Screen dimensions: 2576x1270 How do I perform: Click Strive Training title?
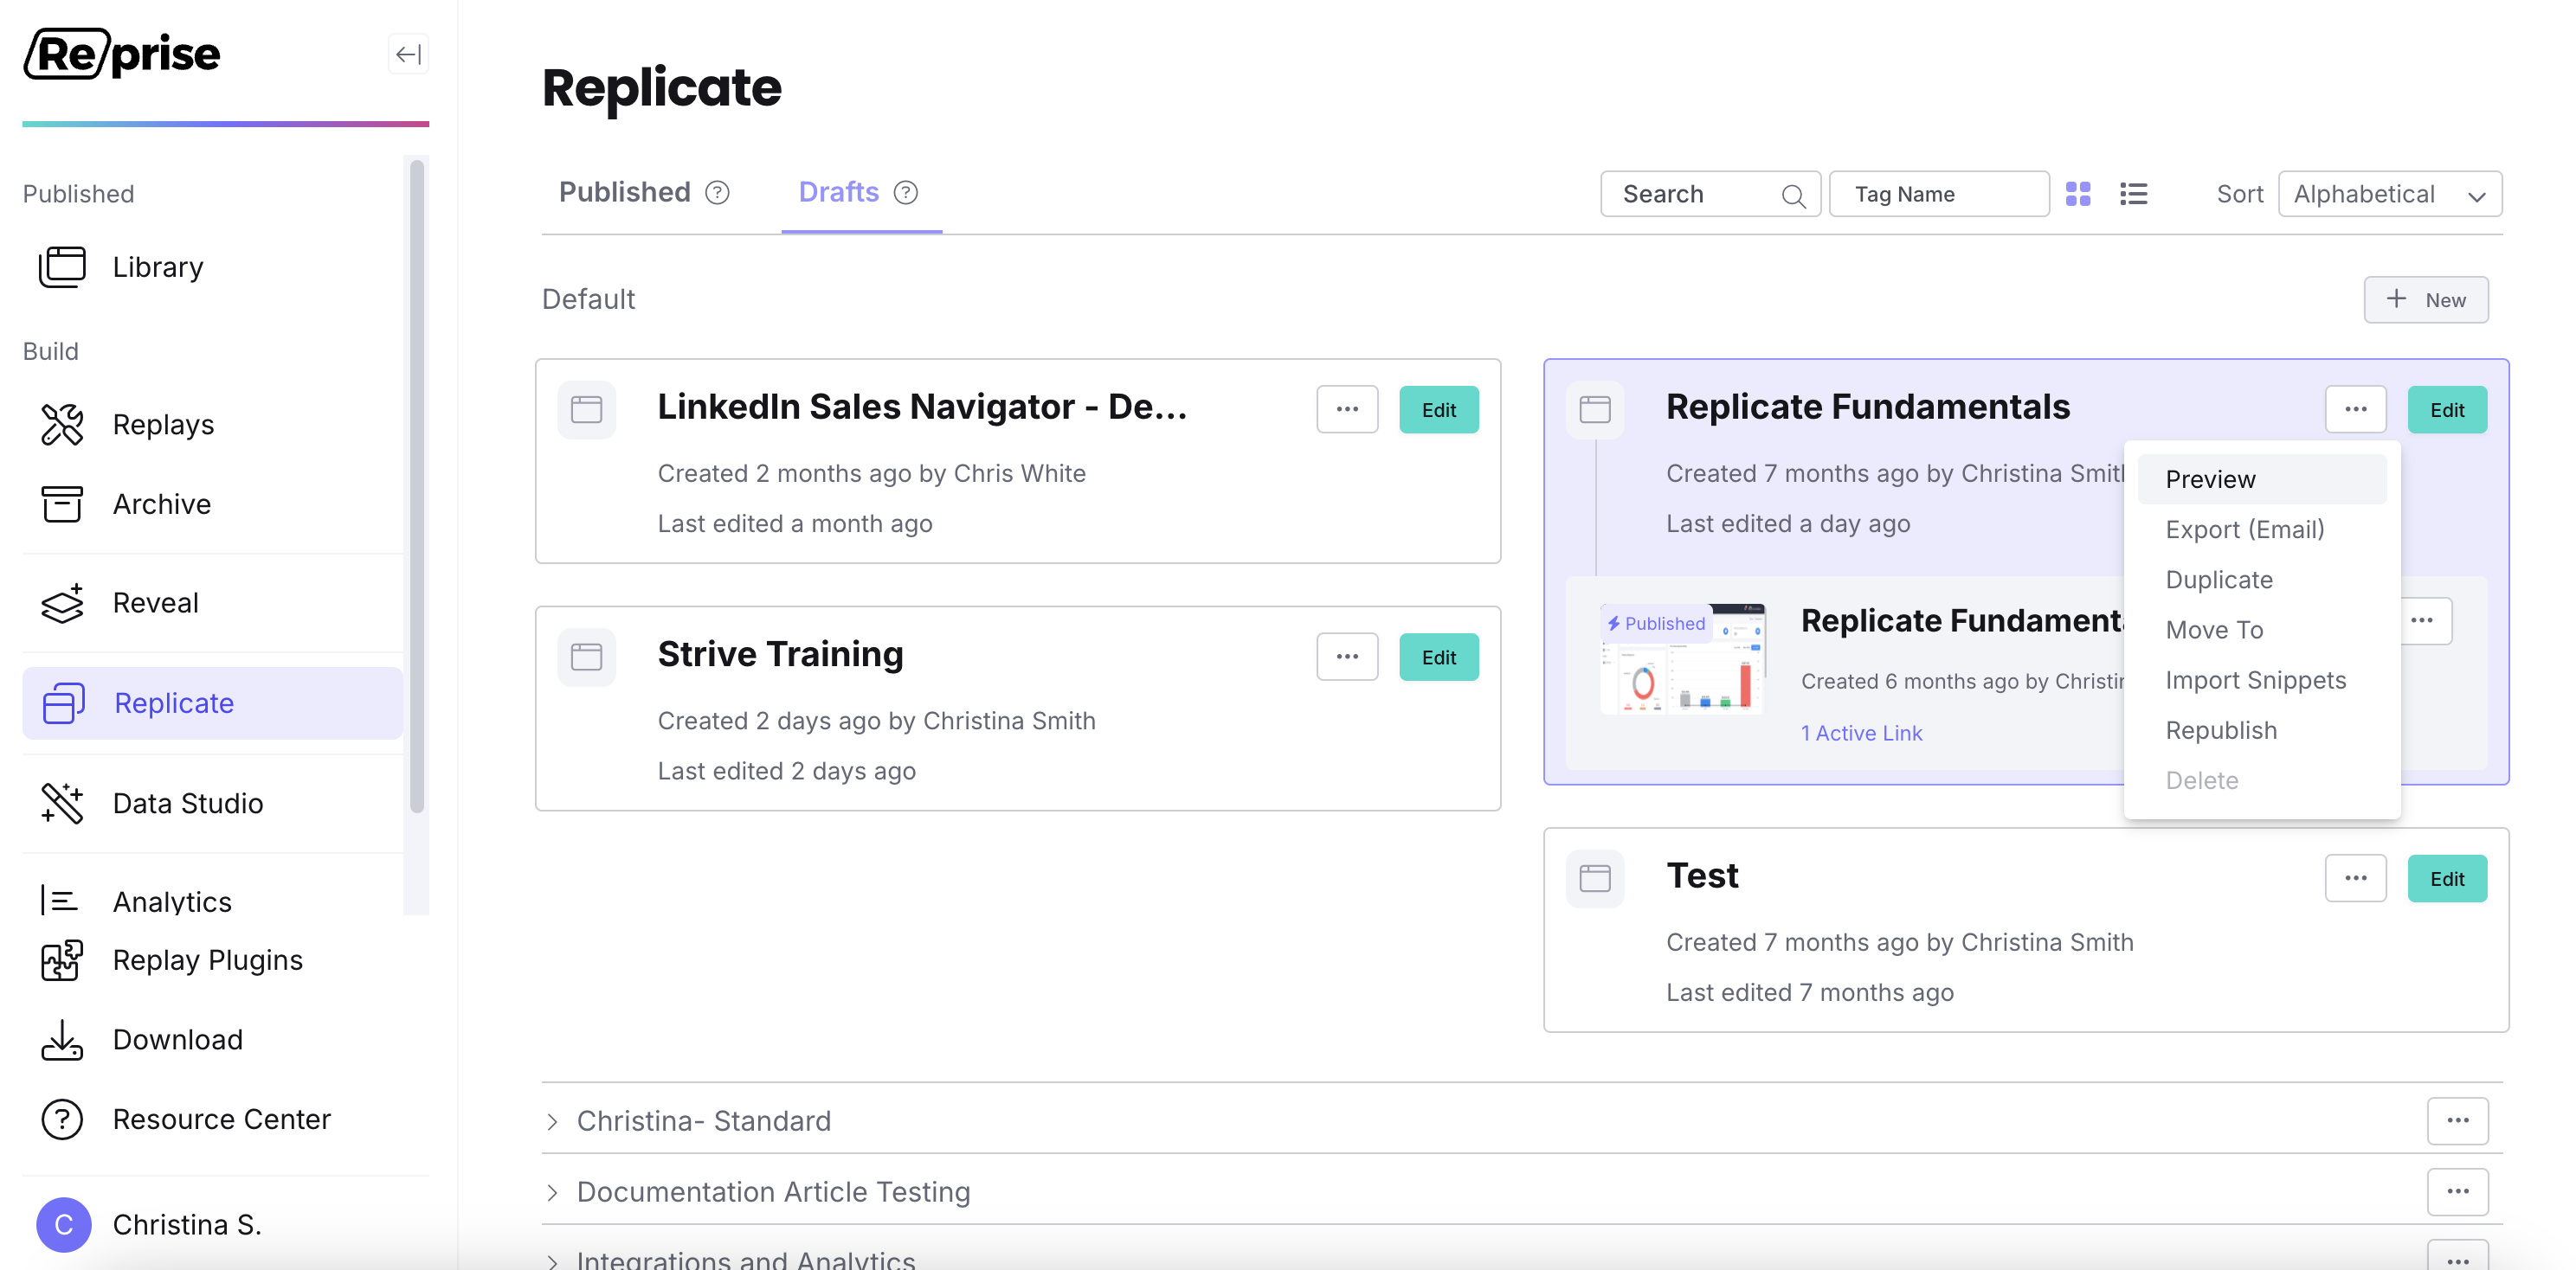[x=780, y=655]
